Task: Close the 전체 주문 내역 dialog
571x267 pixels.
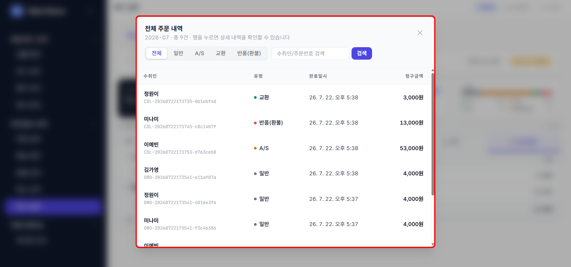Action: 420,33
